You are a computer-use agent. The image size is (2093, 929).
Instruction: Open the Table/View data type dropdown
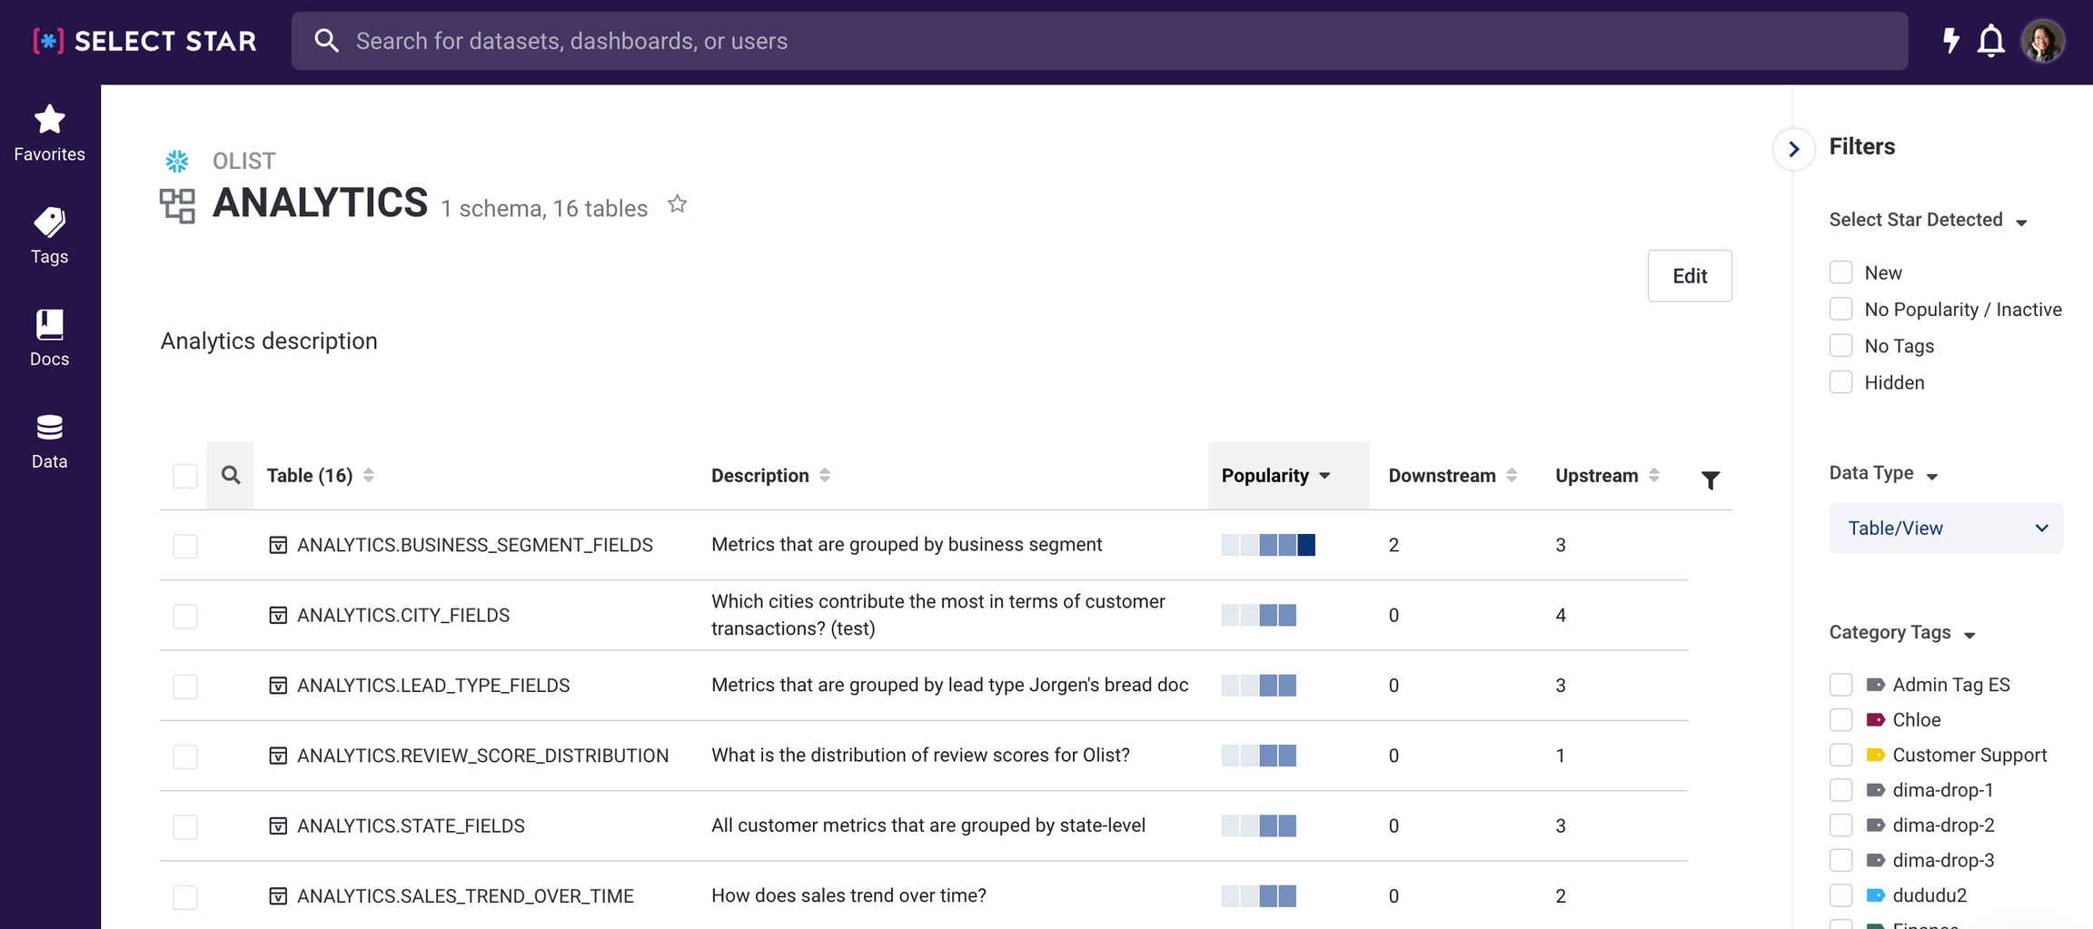pyautogui.click(x=1945, y=529)
